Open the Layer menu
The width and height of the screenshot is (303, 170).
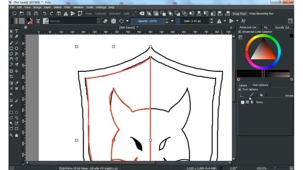[47, 8]
